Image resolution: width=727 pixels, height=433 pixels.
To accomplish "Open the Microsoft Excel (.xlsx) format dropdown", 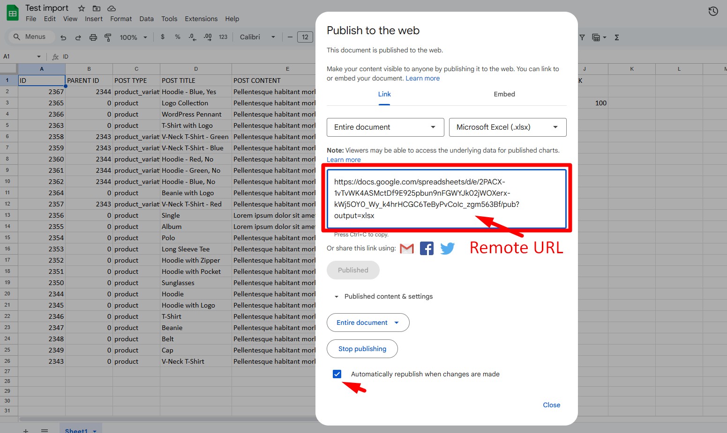I will [x=507, y=127].
